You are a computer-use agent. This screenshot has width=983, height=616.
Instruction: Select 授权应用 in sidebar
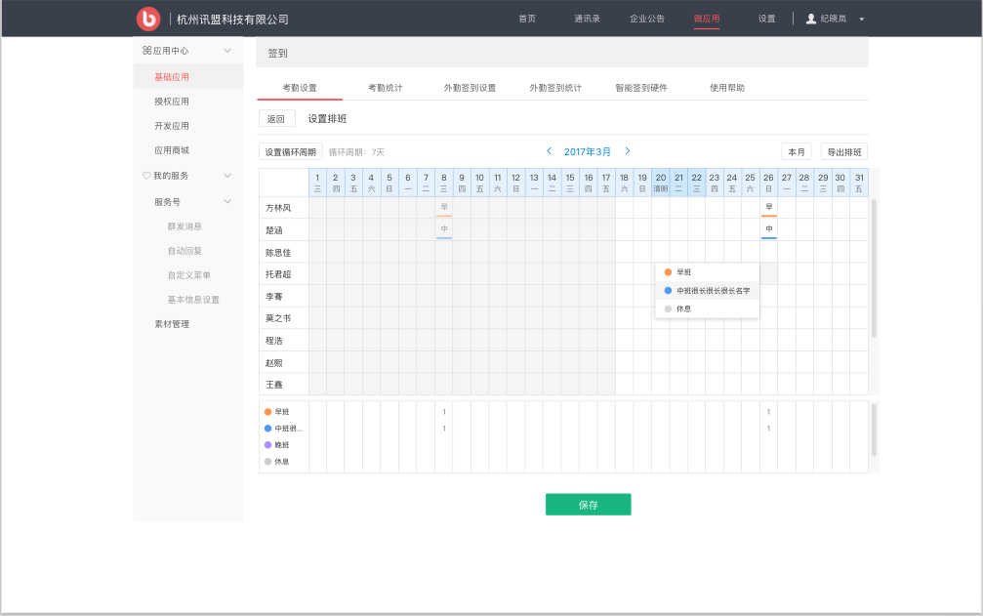[x=172, y=102]
